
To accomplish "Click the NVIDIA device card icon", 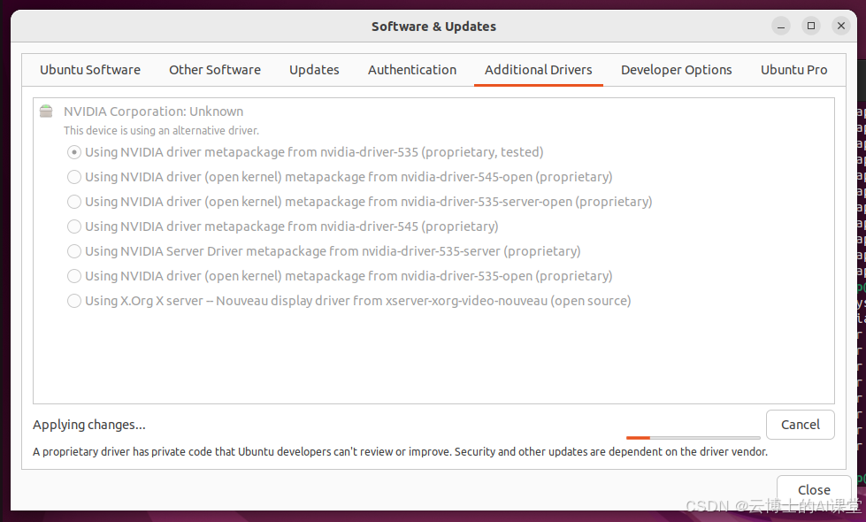I will [46, 111].
